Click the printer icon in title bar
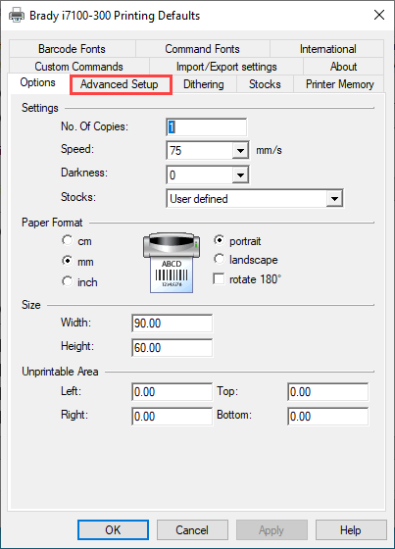Viewport: 395px width, 549px height. (x=16, y=16)
